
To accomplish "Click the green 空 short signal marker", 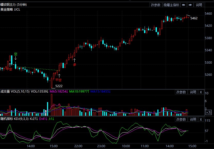I will pos(16,54).
